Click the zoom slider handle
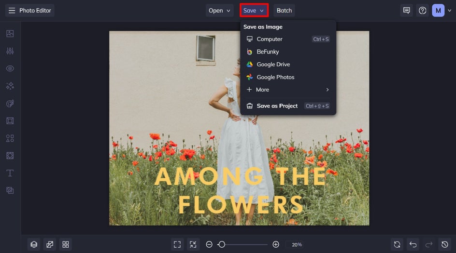This screenshot has height=253, width=456. click(221, 244)
